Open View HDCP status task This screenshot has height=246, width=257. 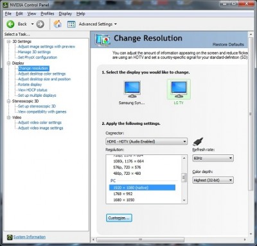point(33,90)
